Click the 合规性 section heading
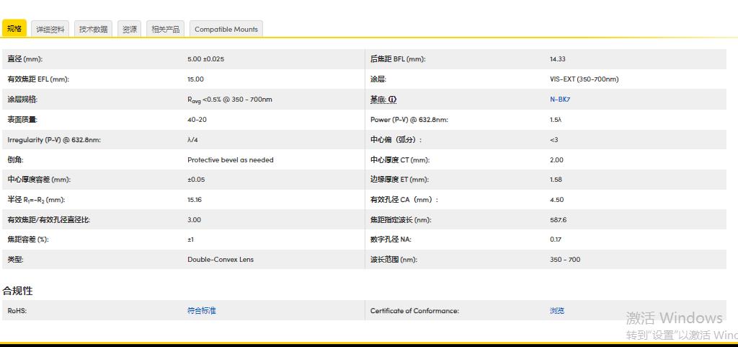The height and width of the screenshot is (347, 738). click(17, 291)
